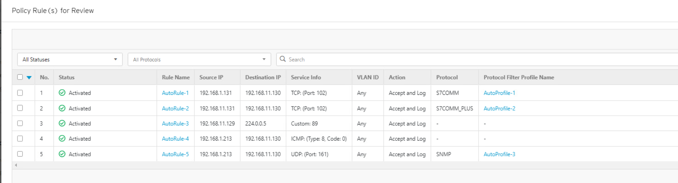Toggle the select-all checkbox in table header
This screenshot has width=678, height=183.
point(20,77)
